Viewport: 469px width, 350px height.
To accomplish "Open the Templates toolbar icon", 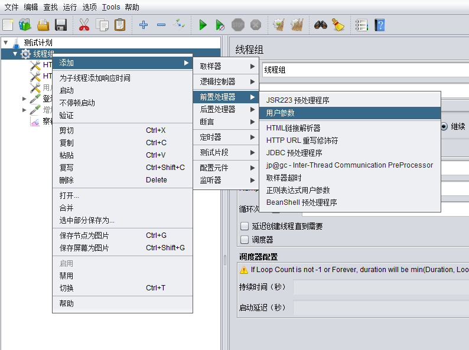I will (x=25, y=25).
